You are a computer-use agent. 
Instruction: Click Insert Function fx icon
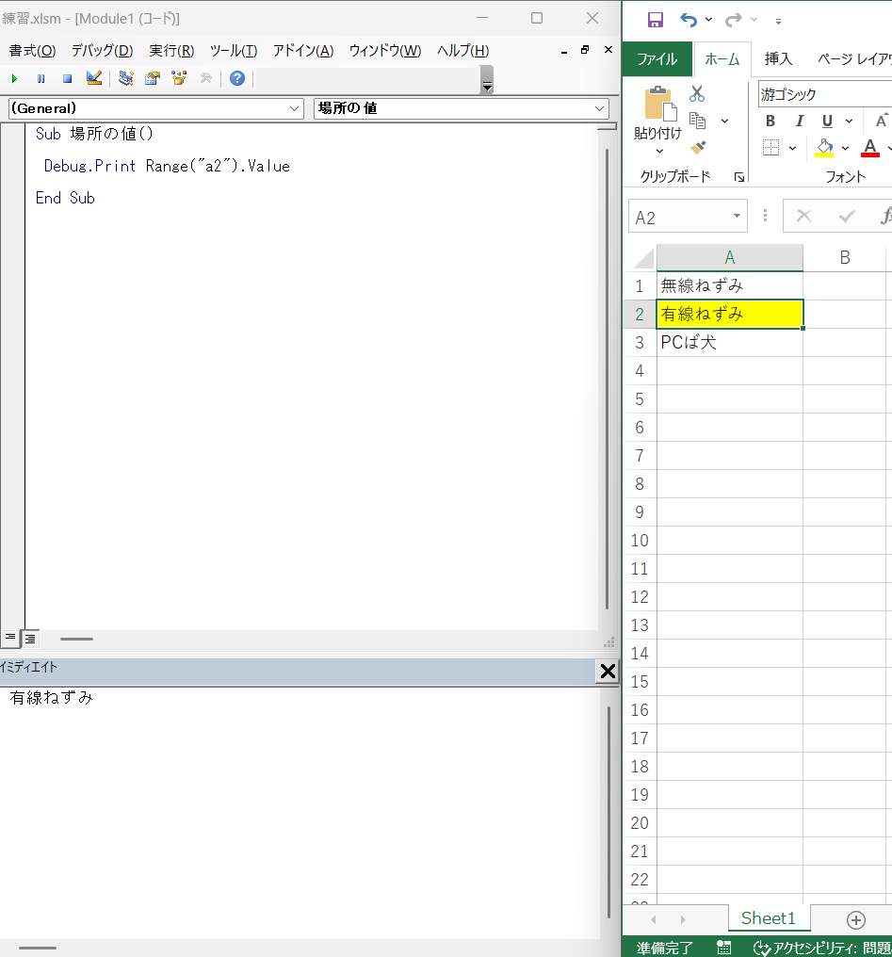885,216
